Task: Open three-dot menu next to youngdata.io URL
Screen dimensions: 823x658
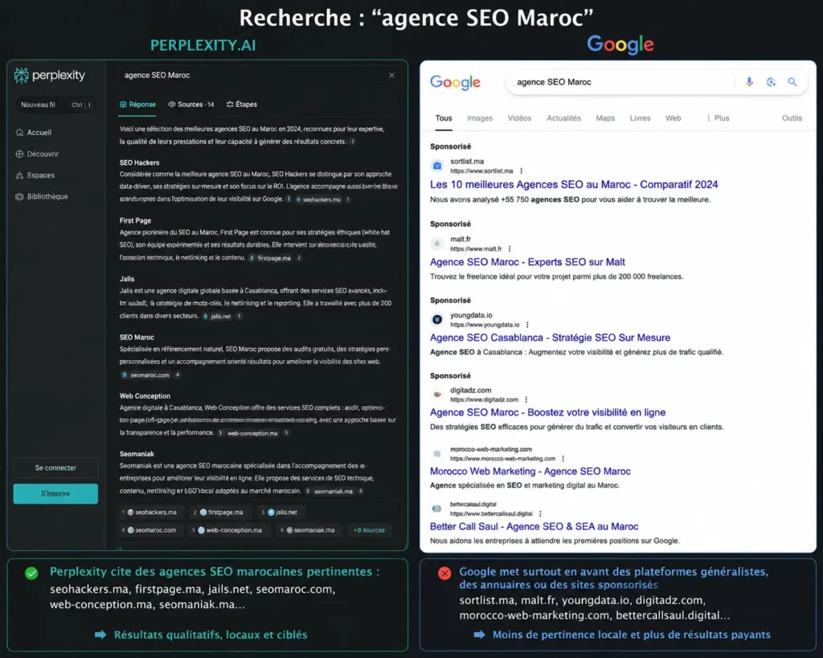Action: pyautogui.click(x=527, y=325)
